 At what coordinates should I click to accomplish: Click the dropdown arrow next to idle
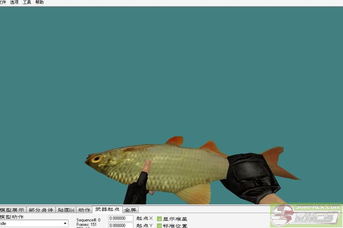pyautogui.click(x=65, y=223)
